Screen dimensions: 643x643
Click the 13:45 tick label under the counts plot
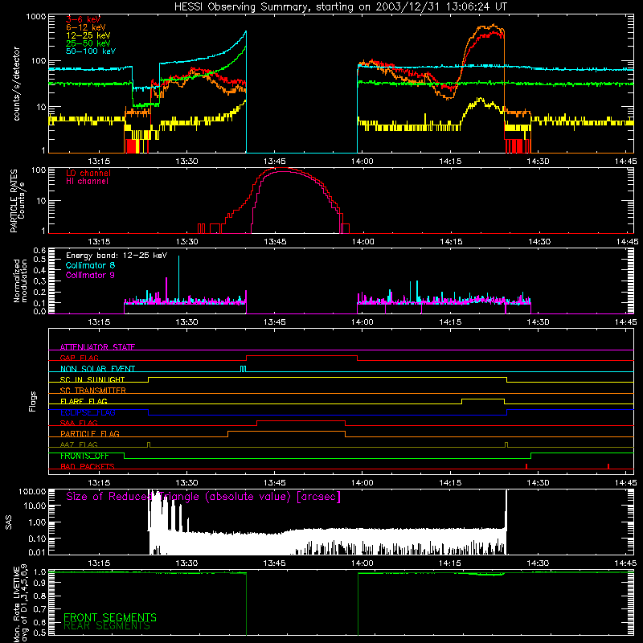pos(274,162)
